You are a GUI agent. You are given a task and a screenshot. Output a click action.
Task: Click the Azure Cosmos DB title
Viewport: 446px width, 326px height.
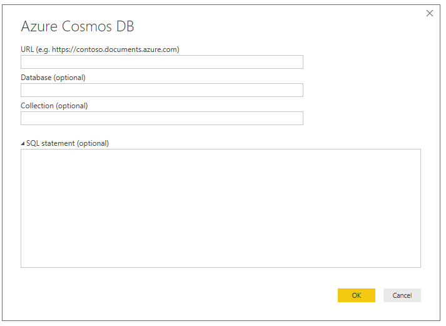click(78, 26)
